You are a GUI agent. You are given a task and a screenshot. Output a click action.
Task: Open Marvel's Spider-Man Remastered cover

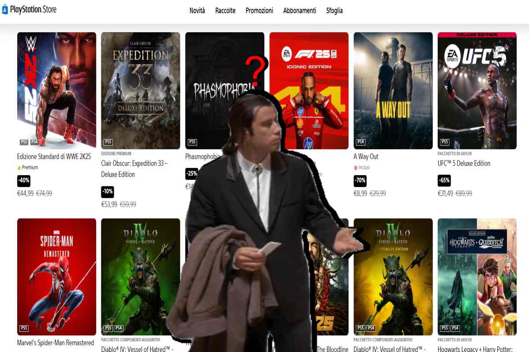tap(56, 277)
